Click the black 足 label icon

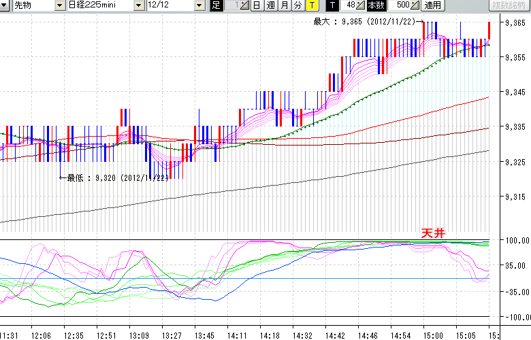(x=216, y=5)
